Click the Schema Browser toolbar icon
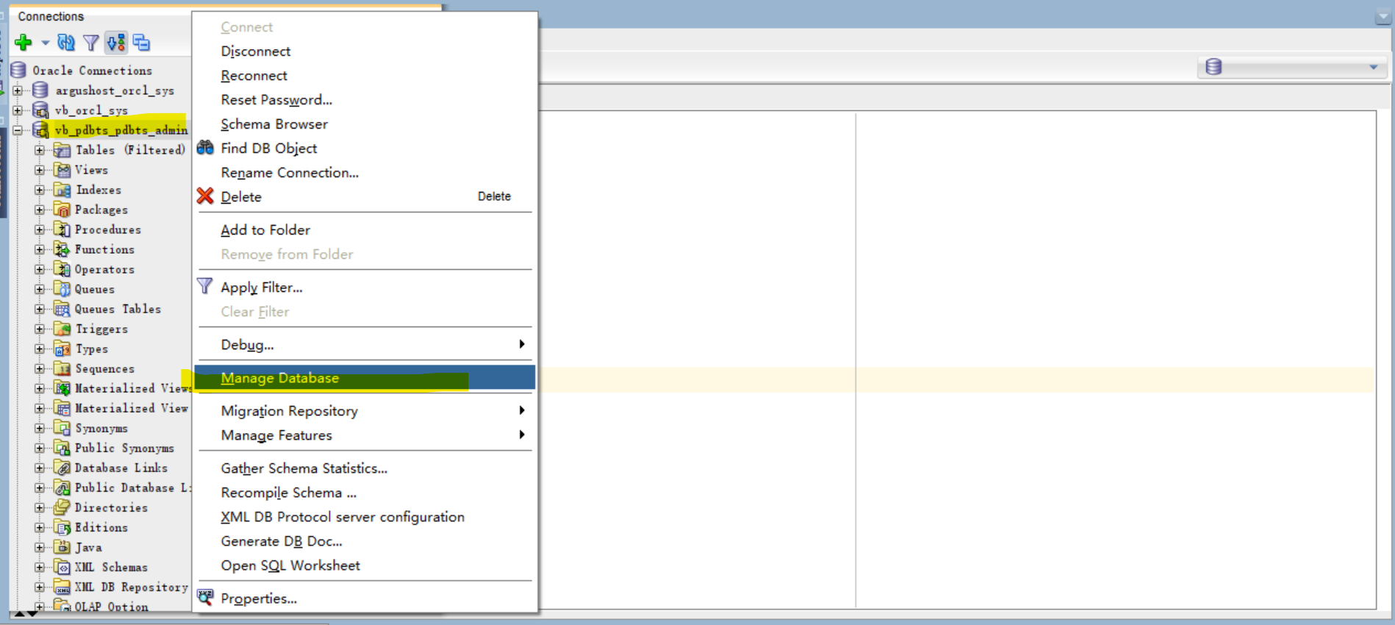 pyautogui.click(x=116, y=43)
